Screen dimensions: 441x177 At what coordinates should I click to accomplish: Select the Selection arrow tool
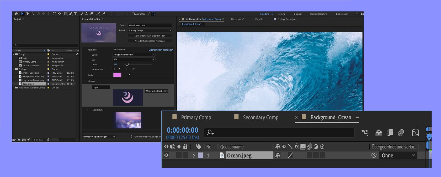coord(23,14)
